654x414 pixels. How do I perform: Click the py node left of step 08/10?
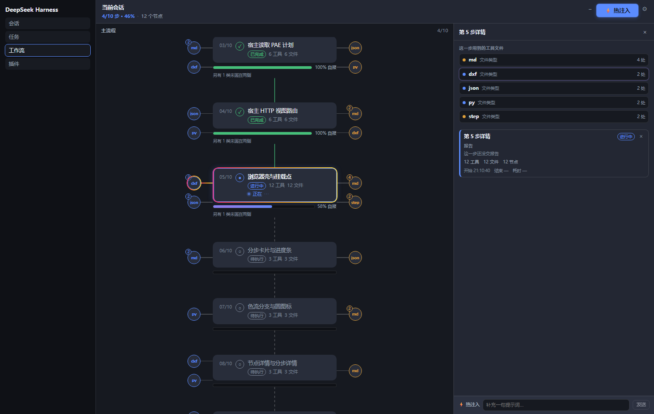(x=194, y=380)
